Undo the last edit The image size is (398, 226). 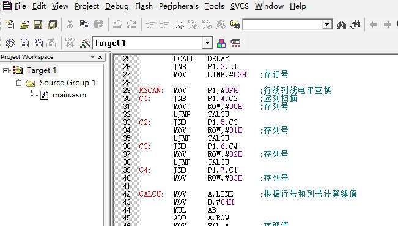tap(117, 24)
